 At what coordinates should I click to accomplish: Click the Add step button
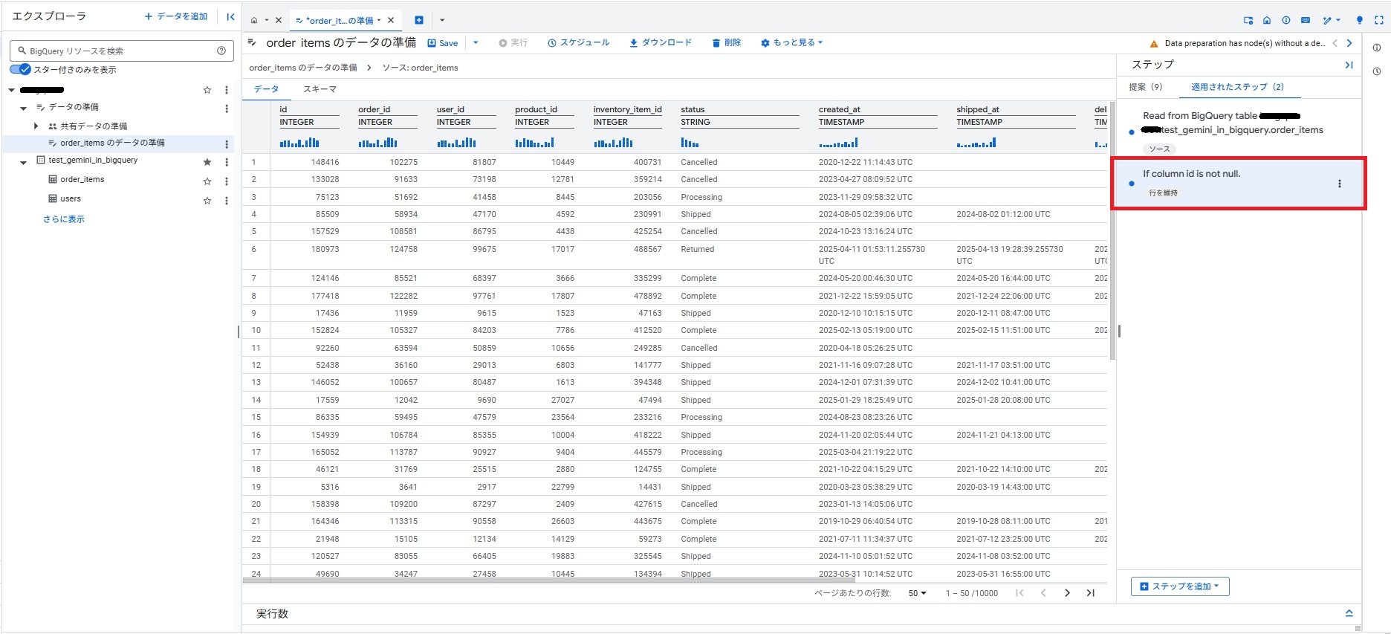click(1180, 586)
